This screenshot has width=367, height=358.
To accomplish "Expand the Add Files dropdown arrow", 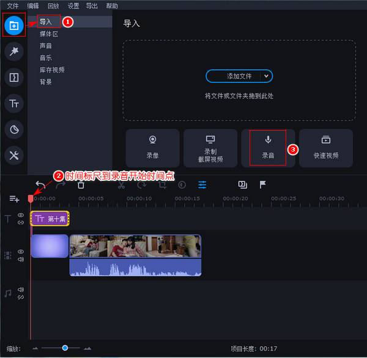I will (266, 76).
